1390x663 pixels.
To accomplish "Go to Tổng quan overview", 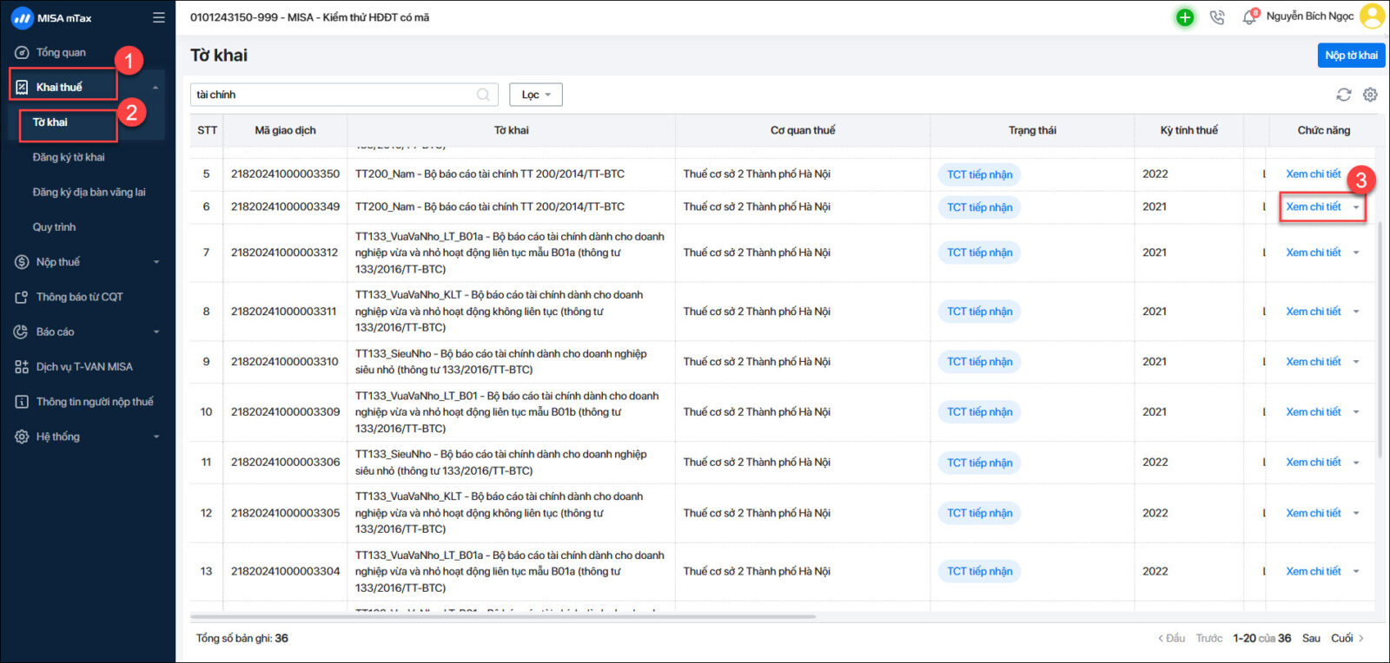I will [x=61, y=52].
